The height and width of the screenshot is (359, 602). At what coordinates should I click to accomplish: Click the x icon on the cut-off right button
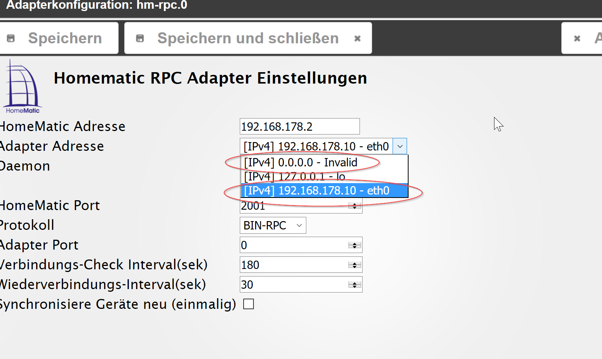577,38
